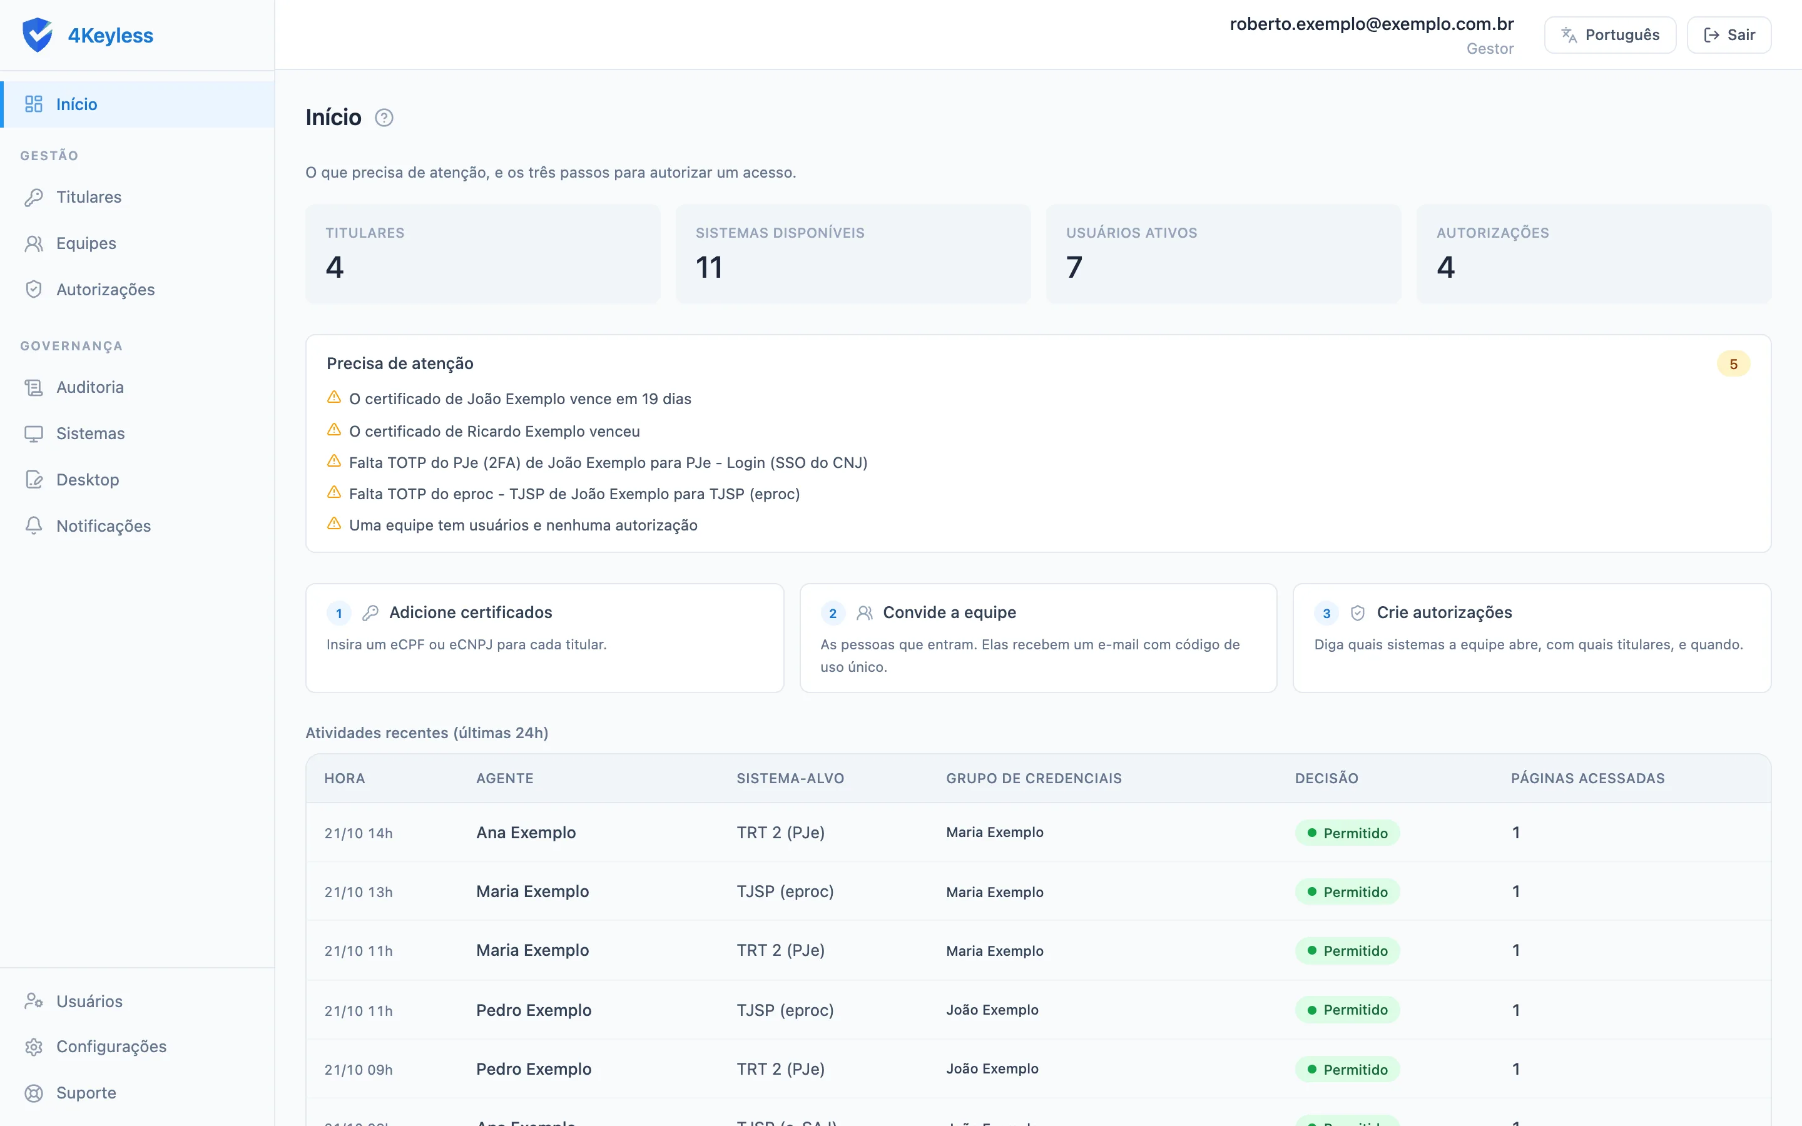Image resolution: width=1802 pixels, height=1126 pixels.
Task: Open the Adicione certificados step card
Action: (544, 638)
